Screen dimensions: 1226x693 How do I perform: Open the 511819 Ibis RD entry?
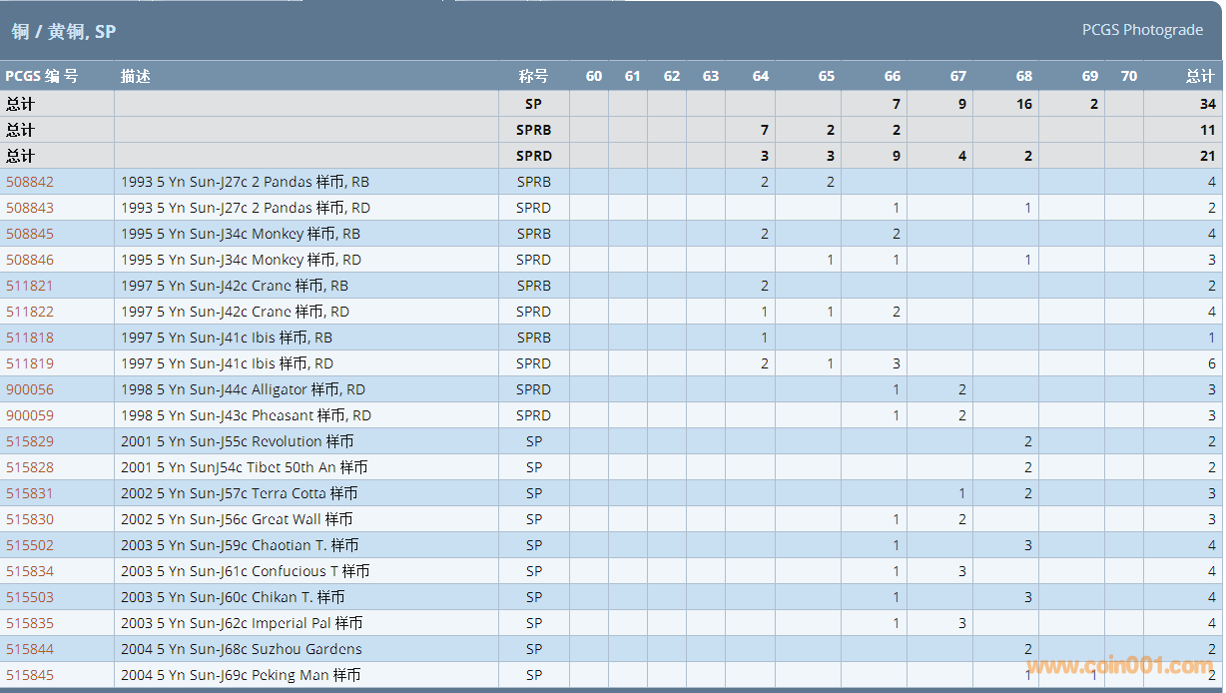click(30, 363)
